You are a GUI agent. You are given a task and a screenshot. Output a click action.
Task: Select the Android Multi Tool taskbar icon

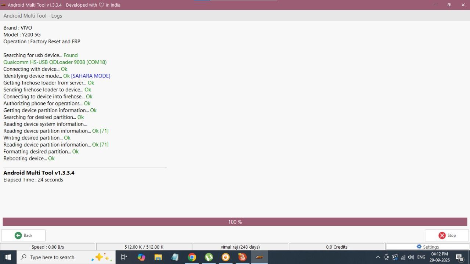259,257
